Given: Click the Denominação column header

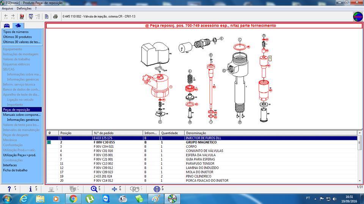Looking at the screenshot, I should [271, 133].
